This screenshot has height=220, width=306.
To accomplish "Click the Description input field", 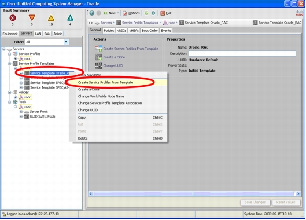I will pos(242,53).
